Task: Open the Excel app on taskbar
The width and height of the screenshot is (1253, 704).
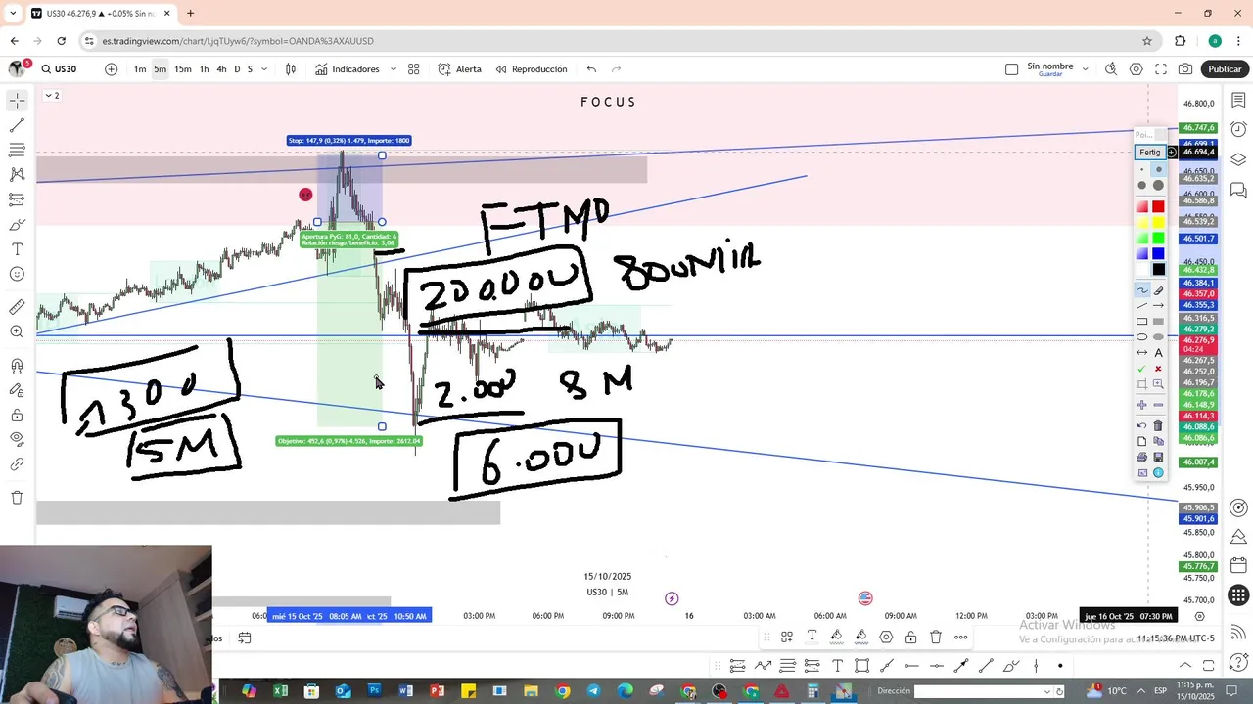Action: [280, 691]
